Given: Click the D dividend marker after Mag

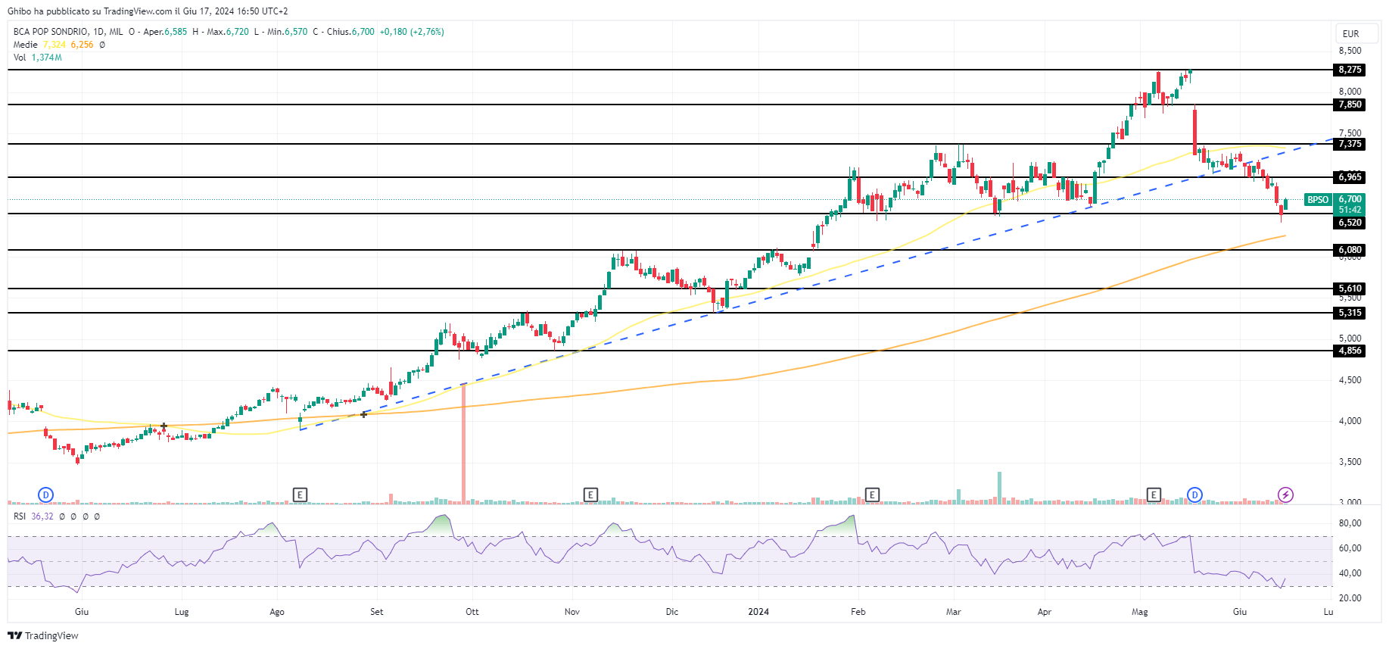Looking at the screenshot, I should click(x=1194, y=495).
